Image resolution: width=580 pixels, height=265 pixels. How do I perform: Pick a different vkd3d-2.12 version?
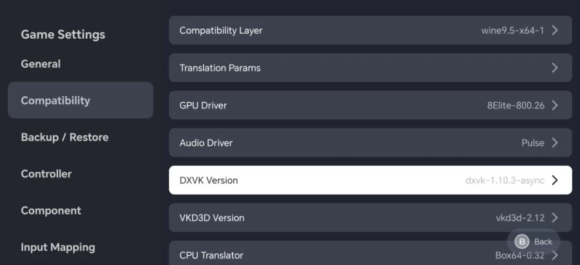520,218
